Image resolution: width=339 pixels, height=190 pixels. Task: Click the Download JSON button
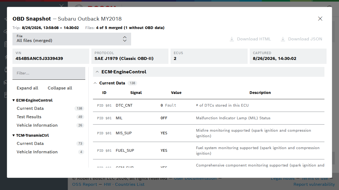pyautogui.click(x=301, y=39)
